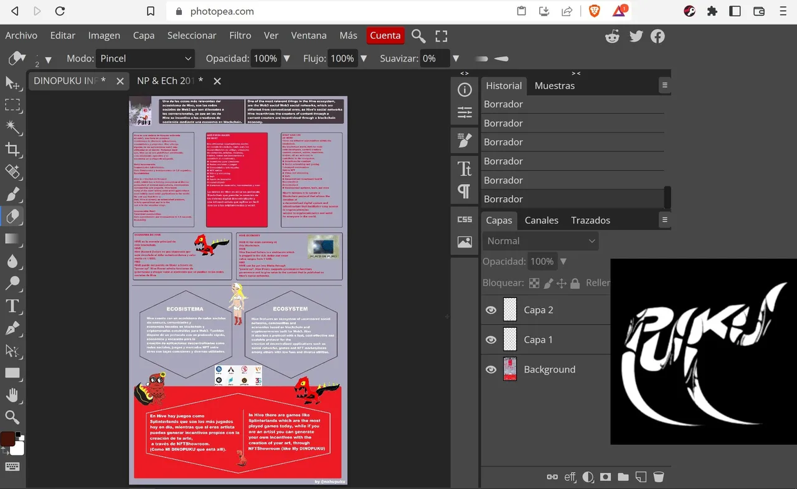Select the Rectangle shape tool
The image size is (797, 489).
[x=12, y=373]
